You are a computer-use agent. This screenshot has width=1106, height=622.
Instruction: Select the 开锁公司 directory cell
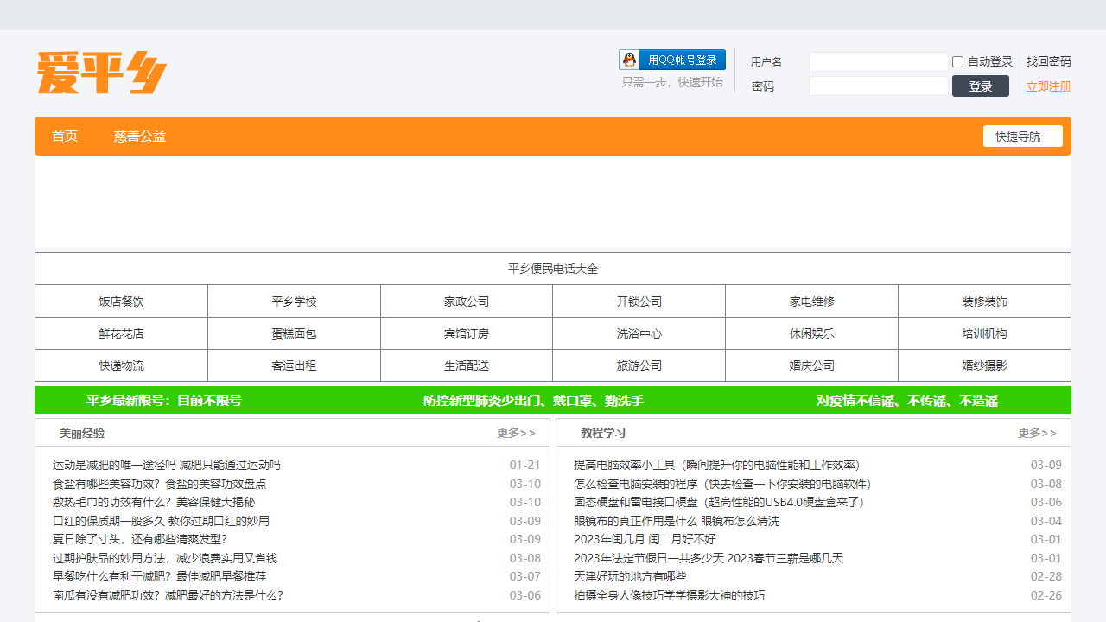tap(639, 301)
